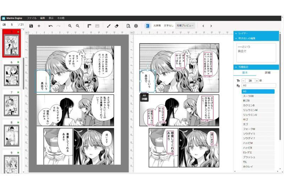The width and height of the screenshot is (284, 189).
Task: Select the リュウミンM font
Action: pyautogui.click(x=258, y=110)
